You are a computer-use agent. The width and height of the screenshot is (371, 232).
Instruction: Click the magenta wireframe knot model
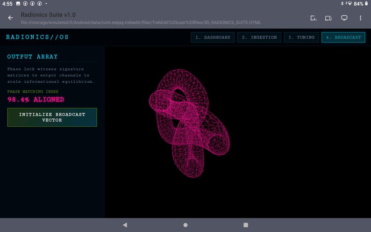pos(189,123)
